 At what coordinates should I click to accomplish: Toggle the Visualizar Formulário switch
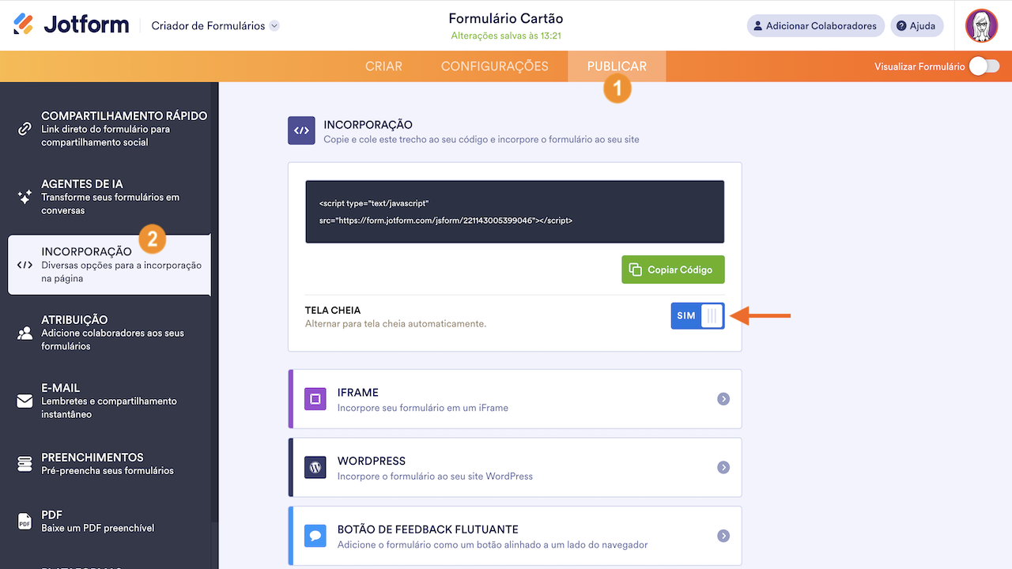984,66
